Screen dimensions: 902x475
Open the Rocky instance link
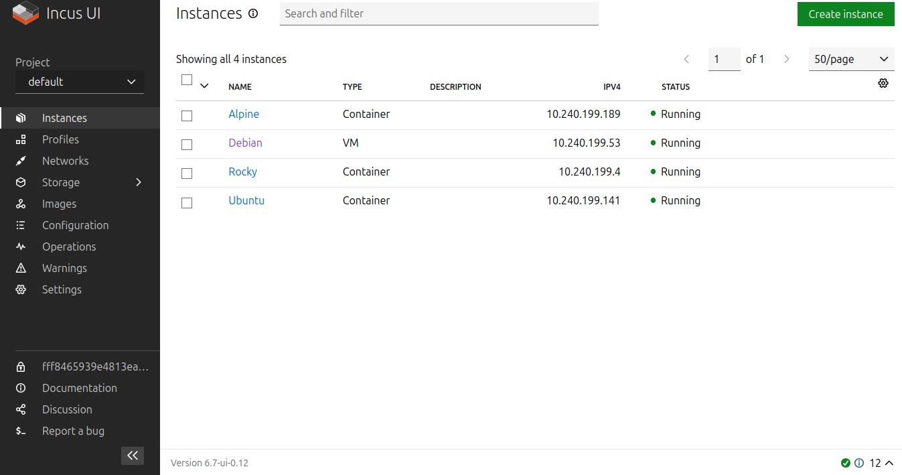pos(243,172)
